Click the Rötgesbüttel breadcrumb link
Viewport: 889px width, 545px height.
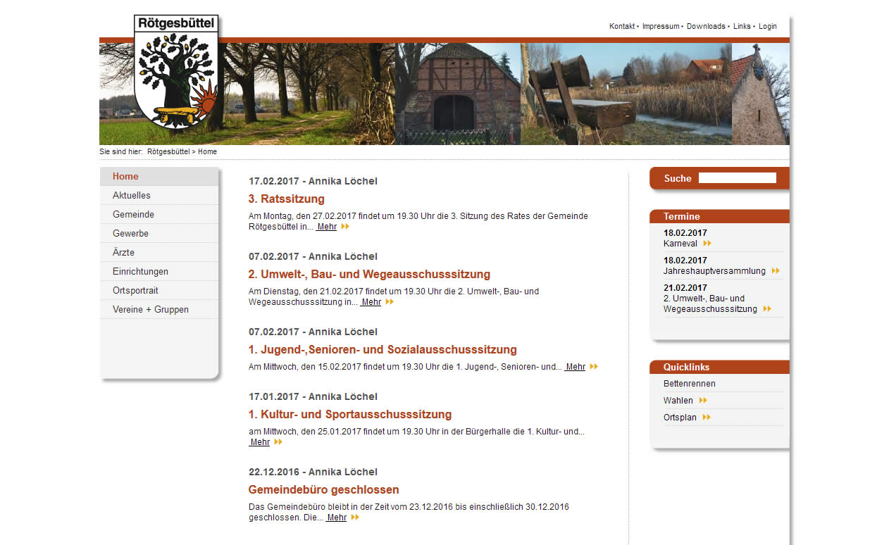click(168, 152)
